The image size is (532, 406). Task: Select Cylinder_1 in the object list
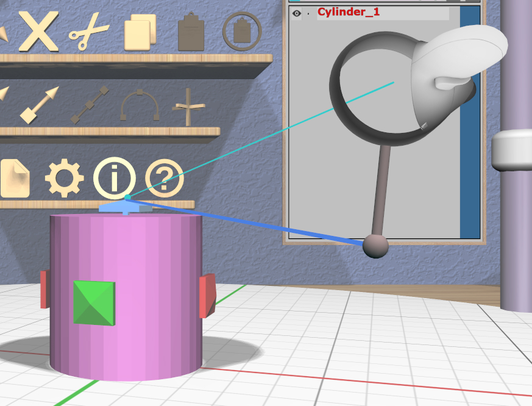pos(348,12)
